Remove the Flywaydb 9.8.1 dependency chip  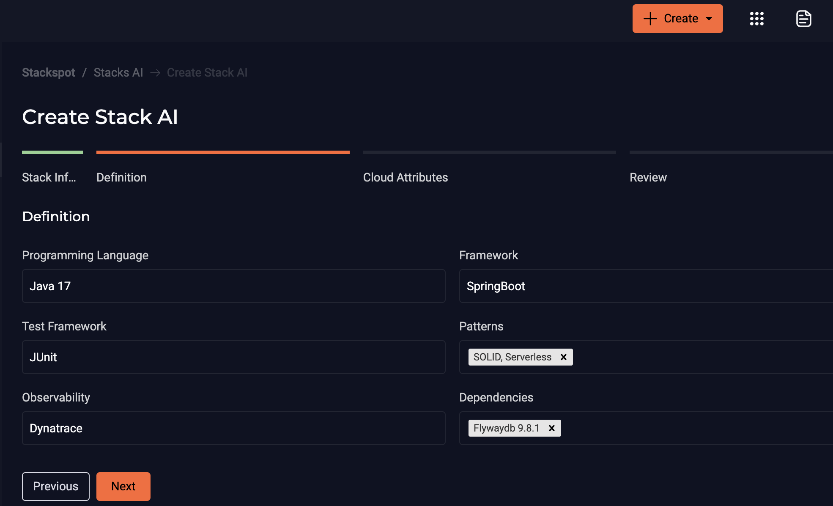[551, 428]
